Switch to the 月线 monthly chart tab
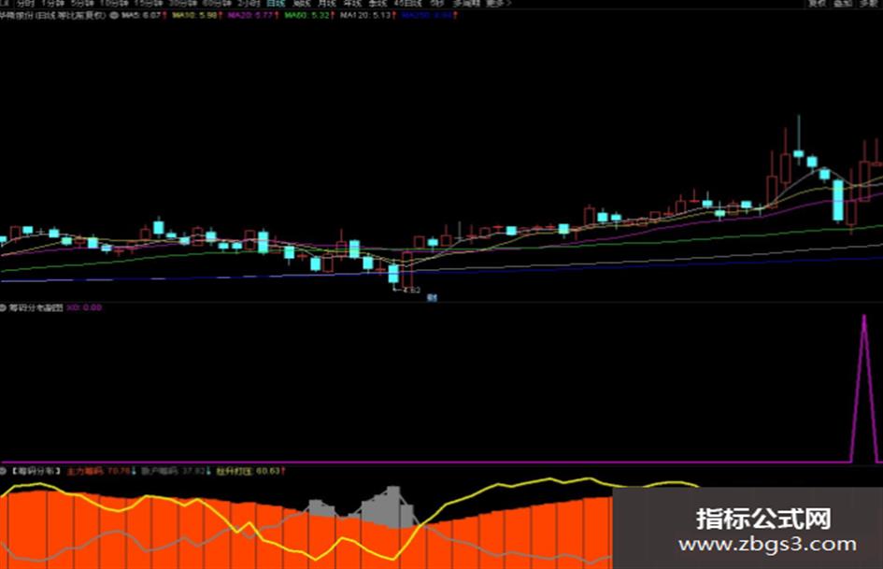Image resolution: width=883 pixels, height=569 pixels. pos(327,4)
